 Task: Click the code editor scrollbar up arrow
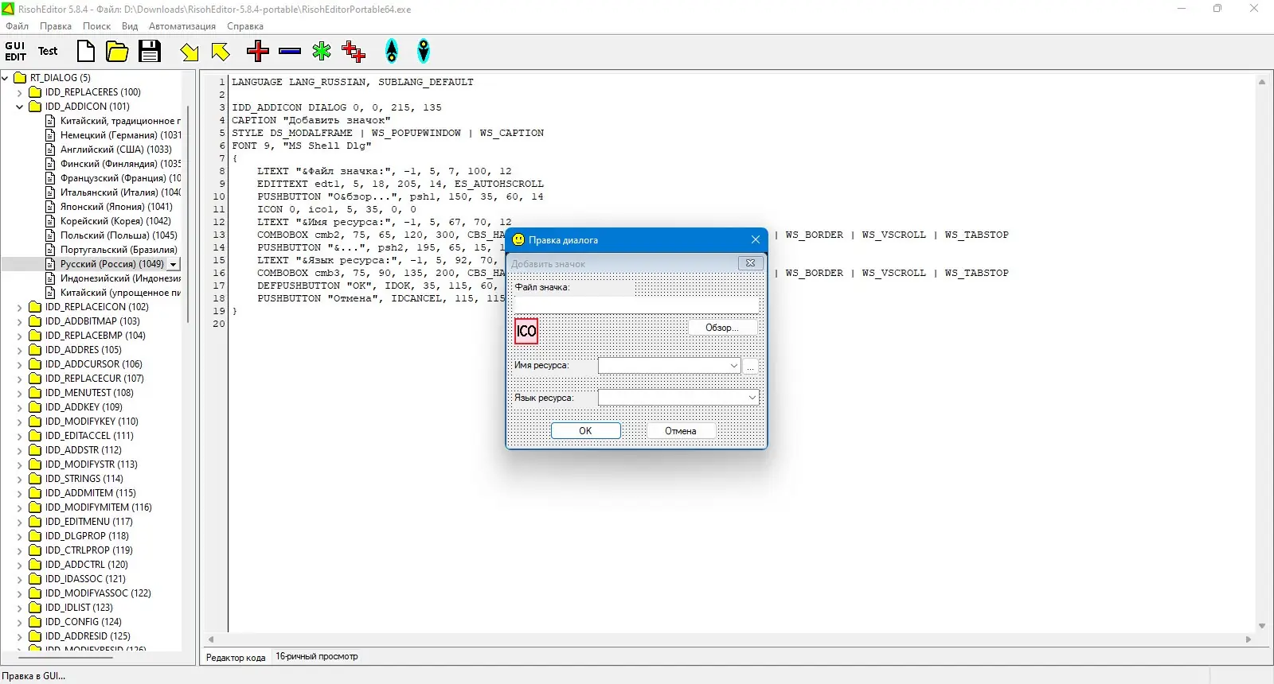(1262, 81)
